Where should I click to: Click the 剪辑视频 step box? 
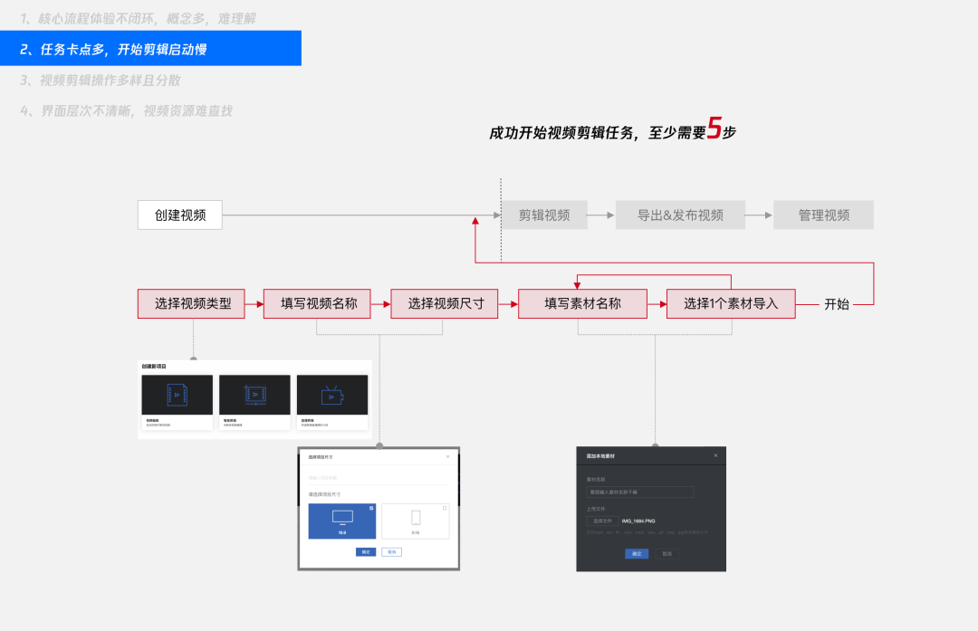tap(544, 215)
